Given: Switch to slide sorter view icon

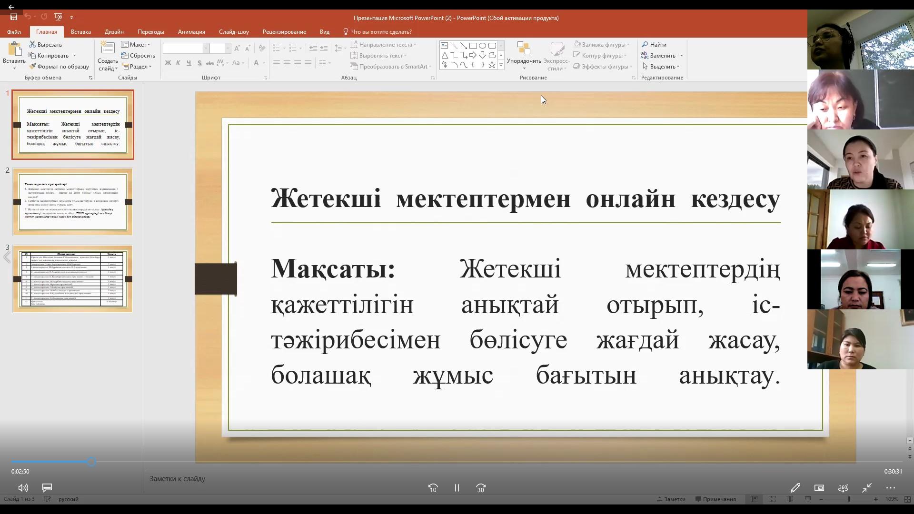Looking at the screenshot, I should click(x=772, y=499).
